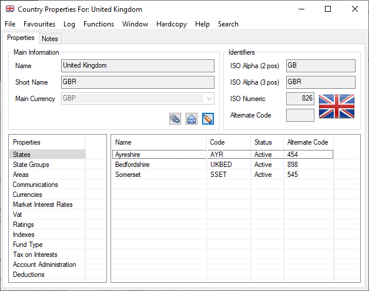Viewport: 369px width, 291px height.
Task: Select Market Interest Rates property
Action: (x=43, y=205)
